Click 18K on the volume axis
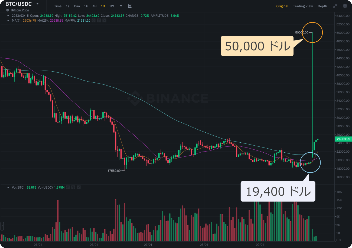The width and height of the screenshot is (352, 248). tap(340, 192)
